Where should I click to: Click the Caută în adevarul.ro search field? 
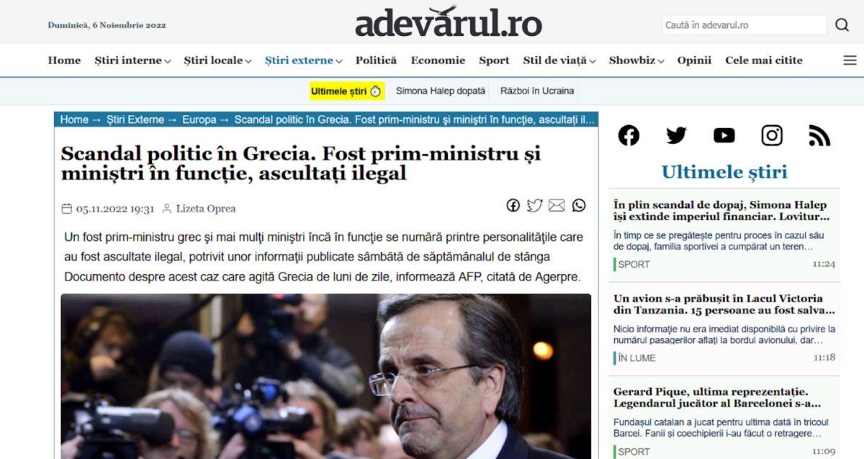pos(744,25)
